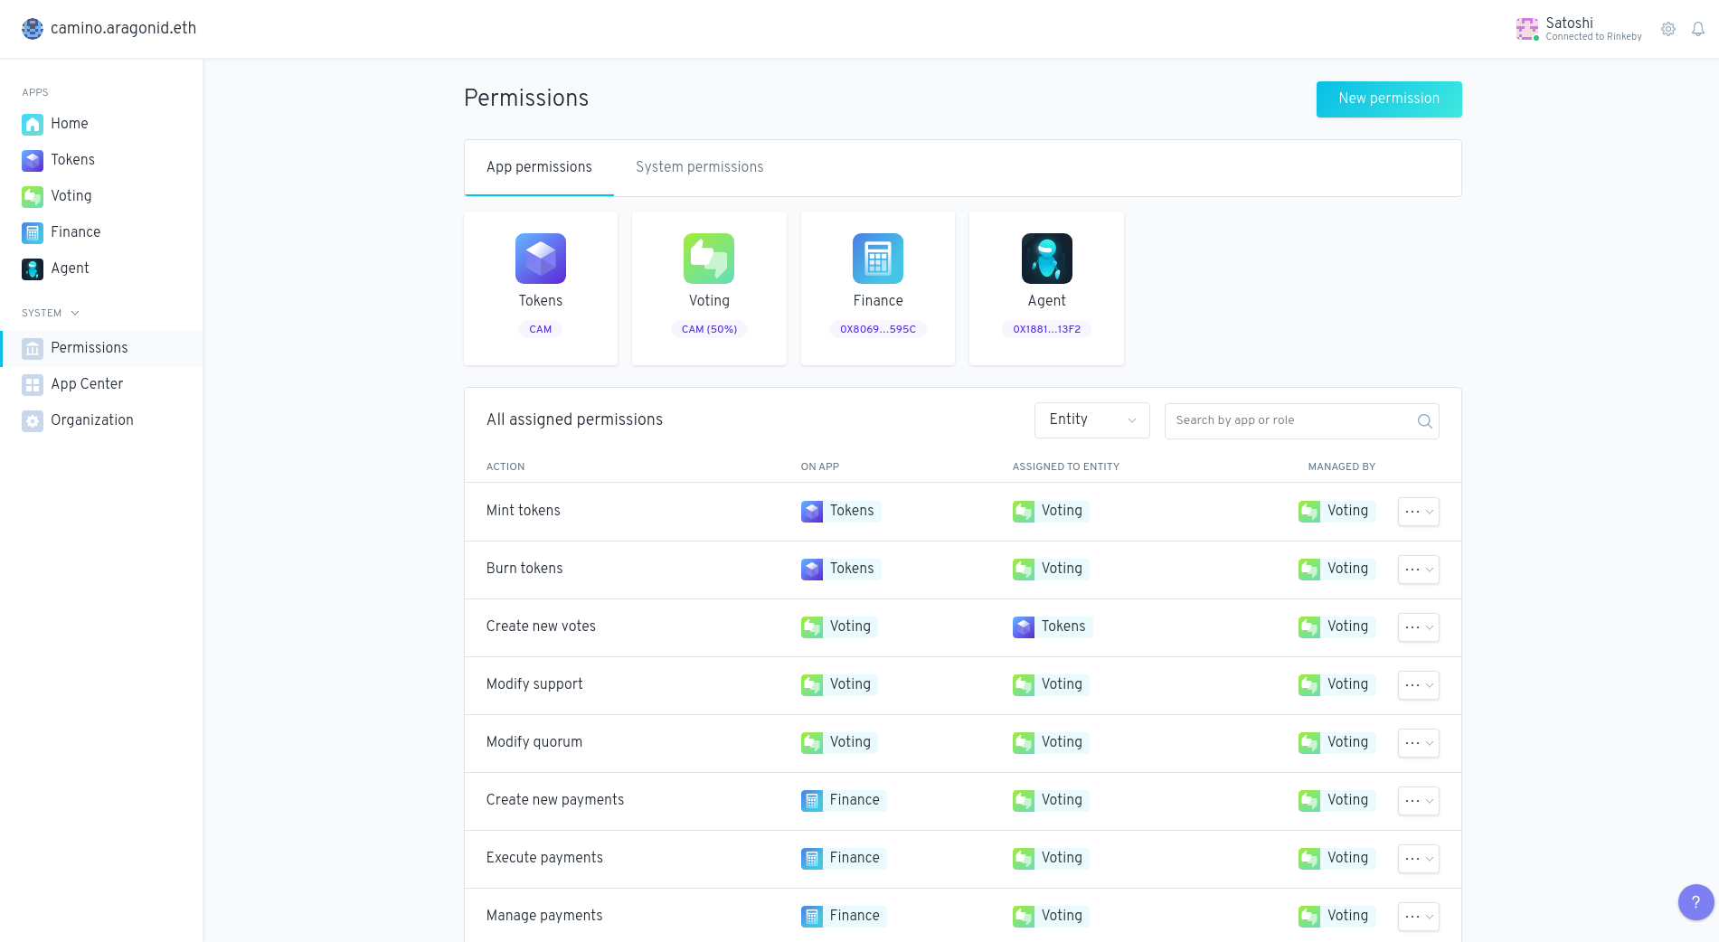Screen dimensions: 1719x942
Task: Click the Satoshi account avatar
Action: click(1527, 29)
